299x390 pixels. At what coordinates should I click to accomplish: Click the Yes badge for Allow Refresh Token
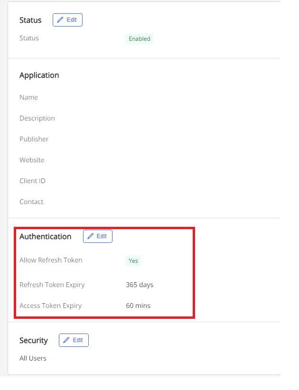[x=133, y=261]
